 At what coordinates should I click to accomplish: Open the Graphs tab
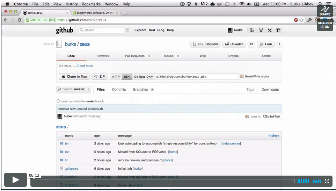233,56
